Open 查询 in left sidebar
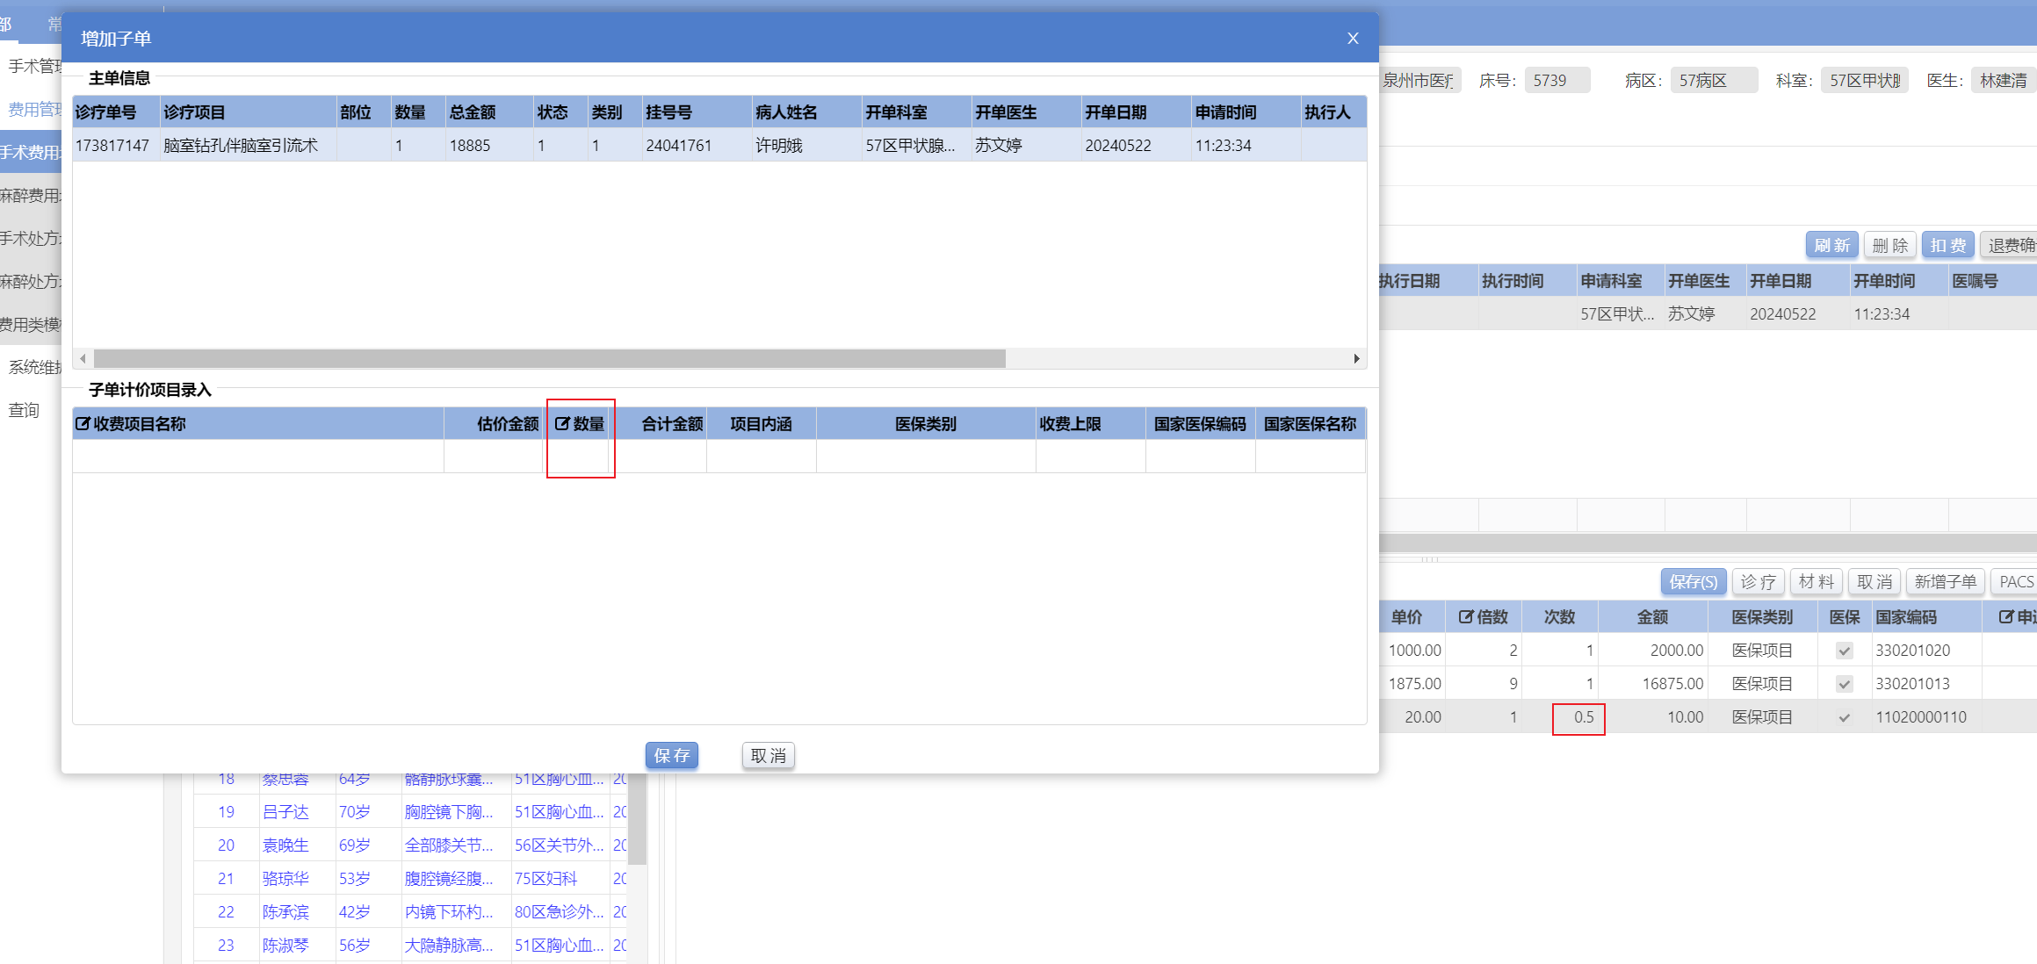This screenshot has height=964, width=2037. [x=25, y=410]
